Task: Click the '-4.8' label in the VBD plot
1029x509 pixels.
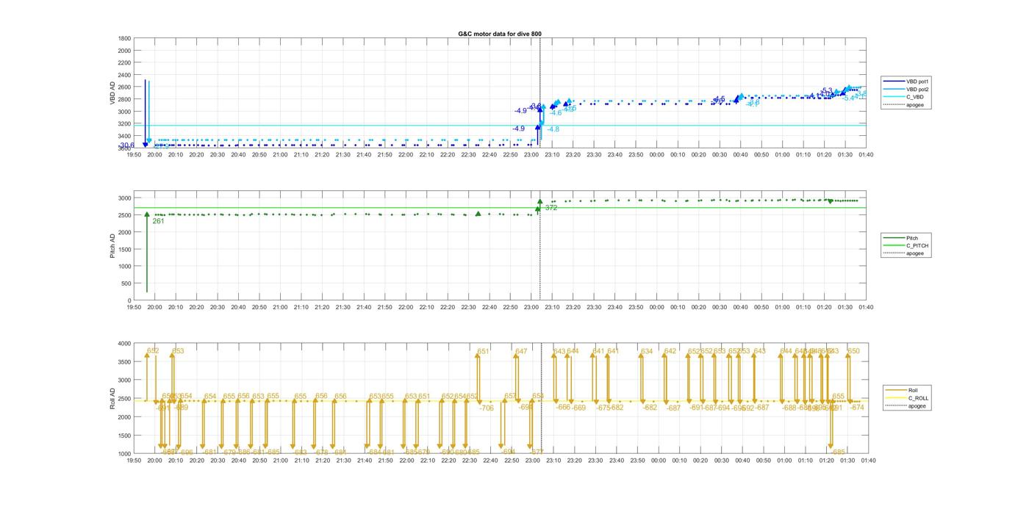Action: tap(553, 129)
